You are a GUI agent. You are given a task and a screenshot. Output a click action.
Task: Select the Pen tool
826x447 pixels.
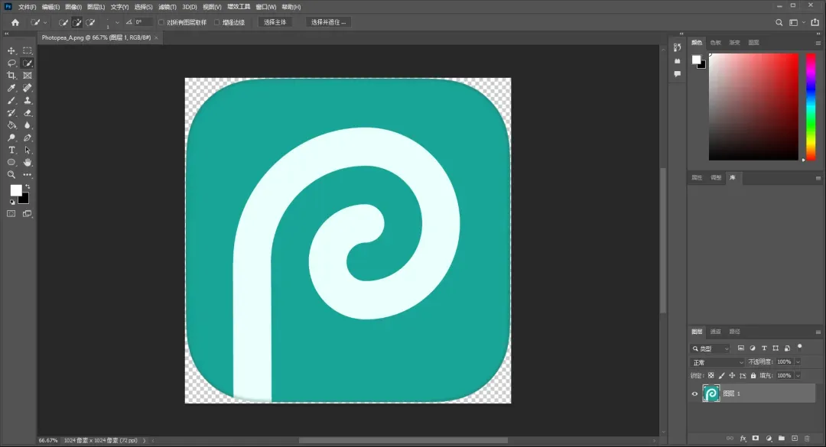28,138
